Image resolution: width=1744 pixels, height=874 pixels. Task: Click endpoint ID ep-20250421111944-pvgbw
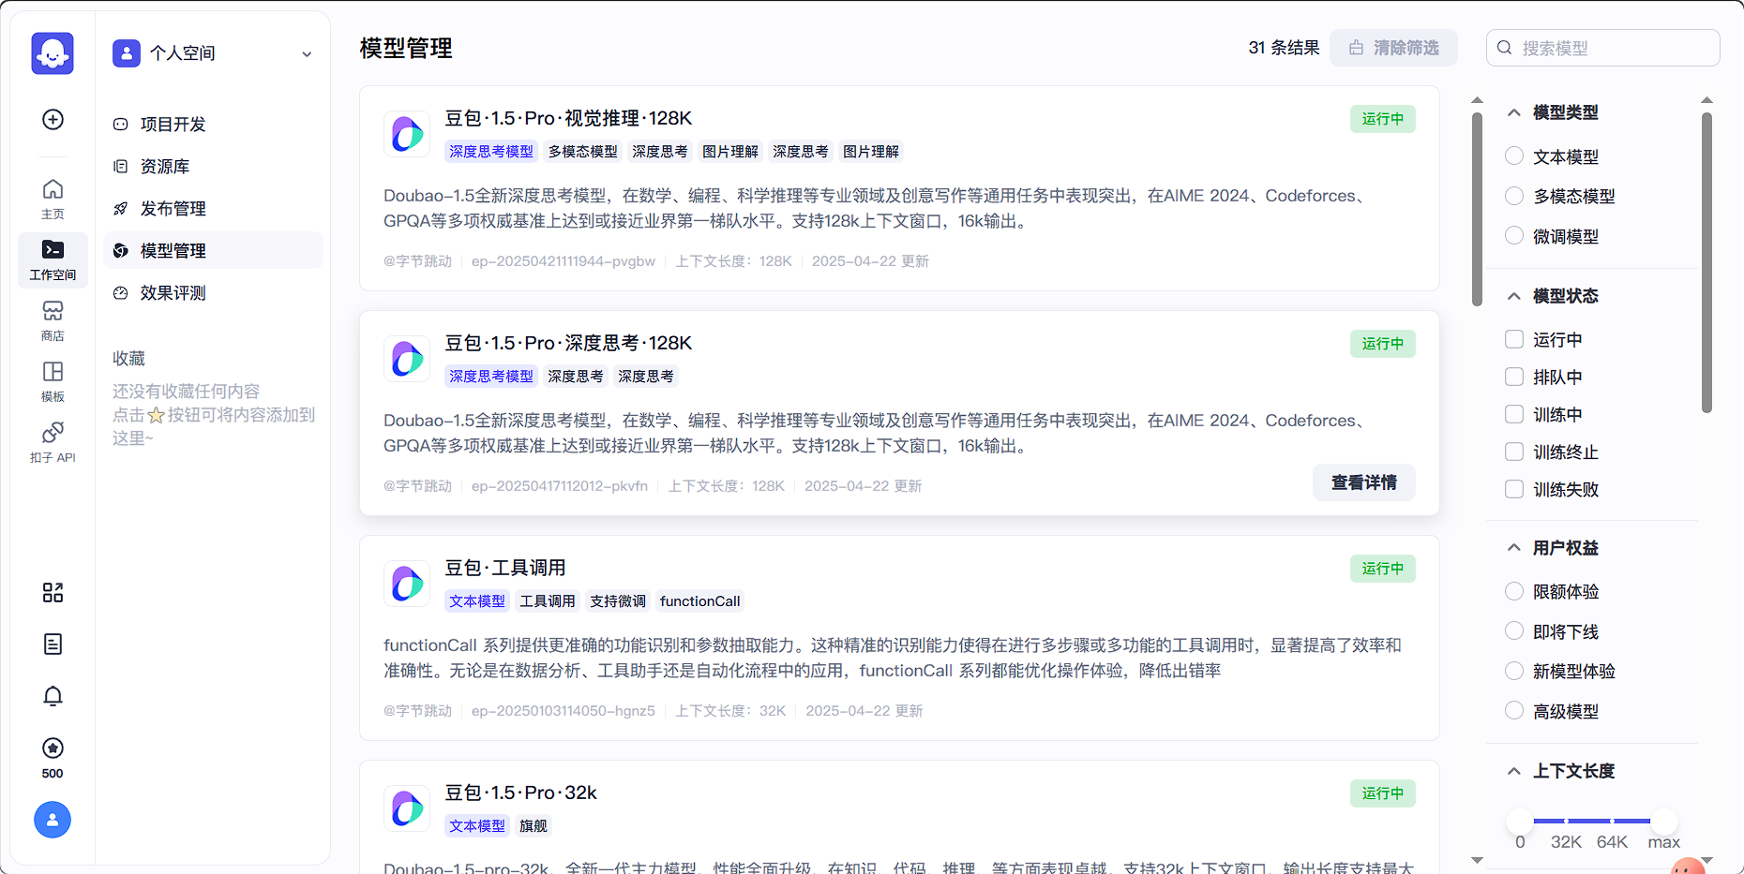click(564, 261)
